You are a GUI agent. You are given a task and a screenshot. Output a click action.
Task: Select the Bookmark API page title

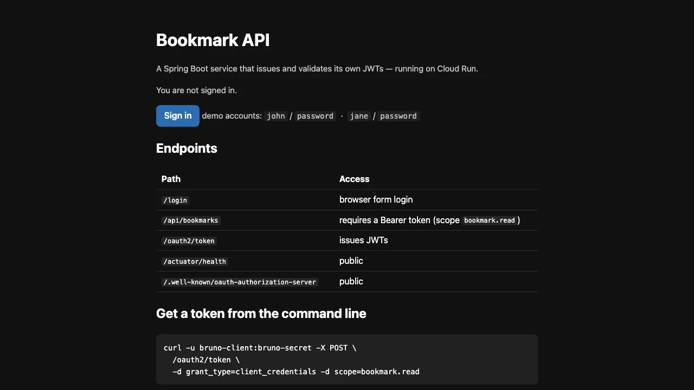(x=213, y=40)
